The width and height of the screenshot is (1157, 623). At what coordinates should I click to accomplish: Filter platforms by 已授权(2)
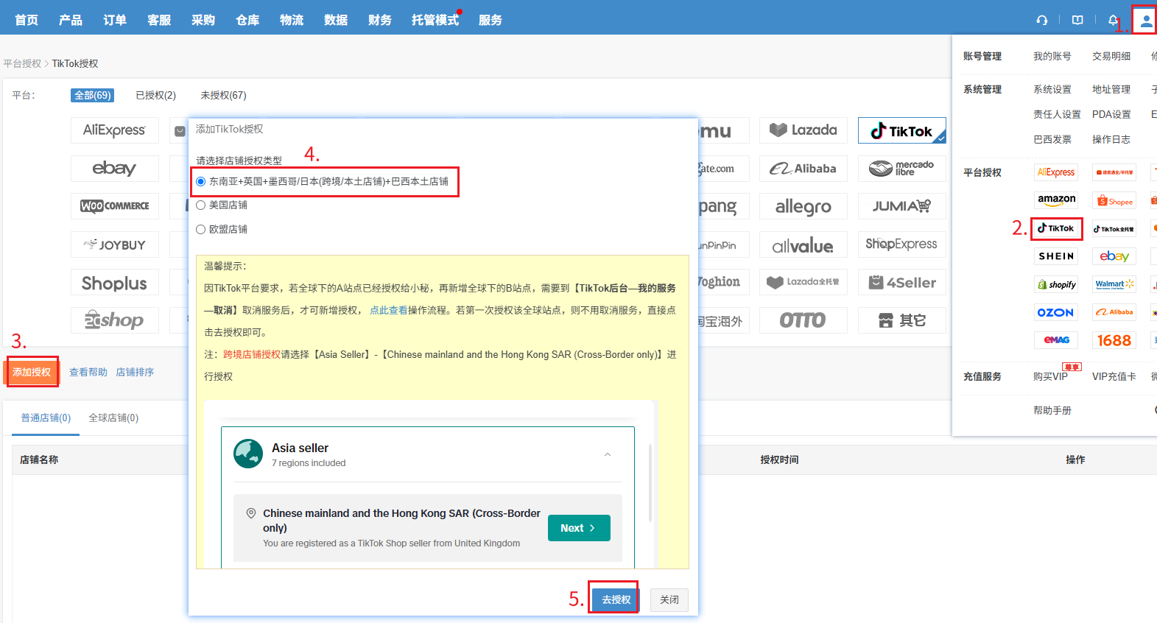point(156,95)
